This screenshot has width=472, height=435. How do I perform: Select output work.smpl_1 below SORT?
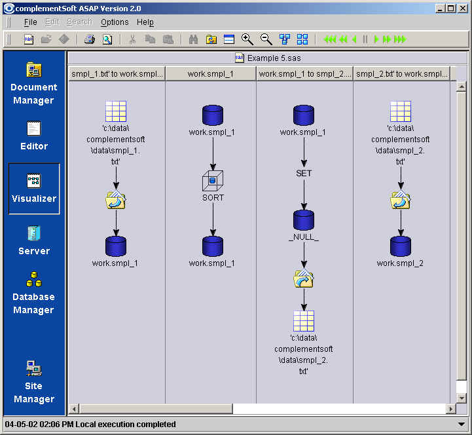pos(213,246)
